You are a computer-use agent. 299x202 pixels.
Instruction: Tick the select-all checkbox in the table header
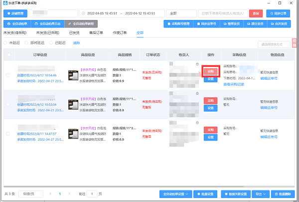[x=9, y=55]
